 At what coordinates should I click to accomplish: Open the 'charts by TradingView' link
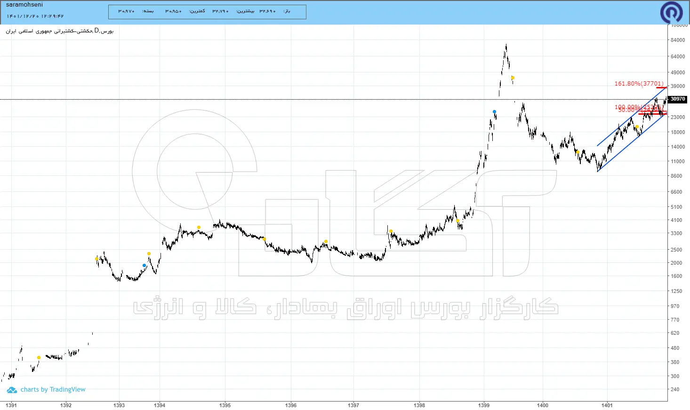click(x=53, y=390)
